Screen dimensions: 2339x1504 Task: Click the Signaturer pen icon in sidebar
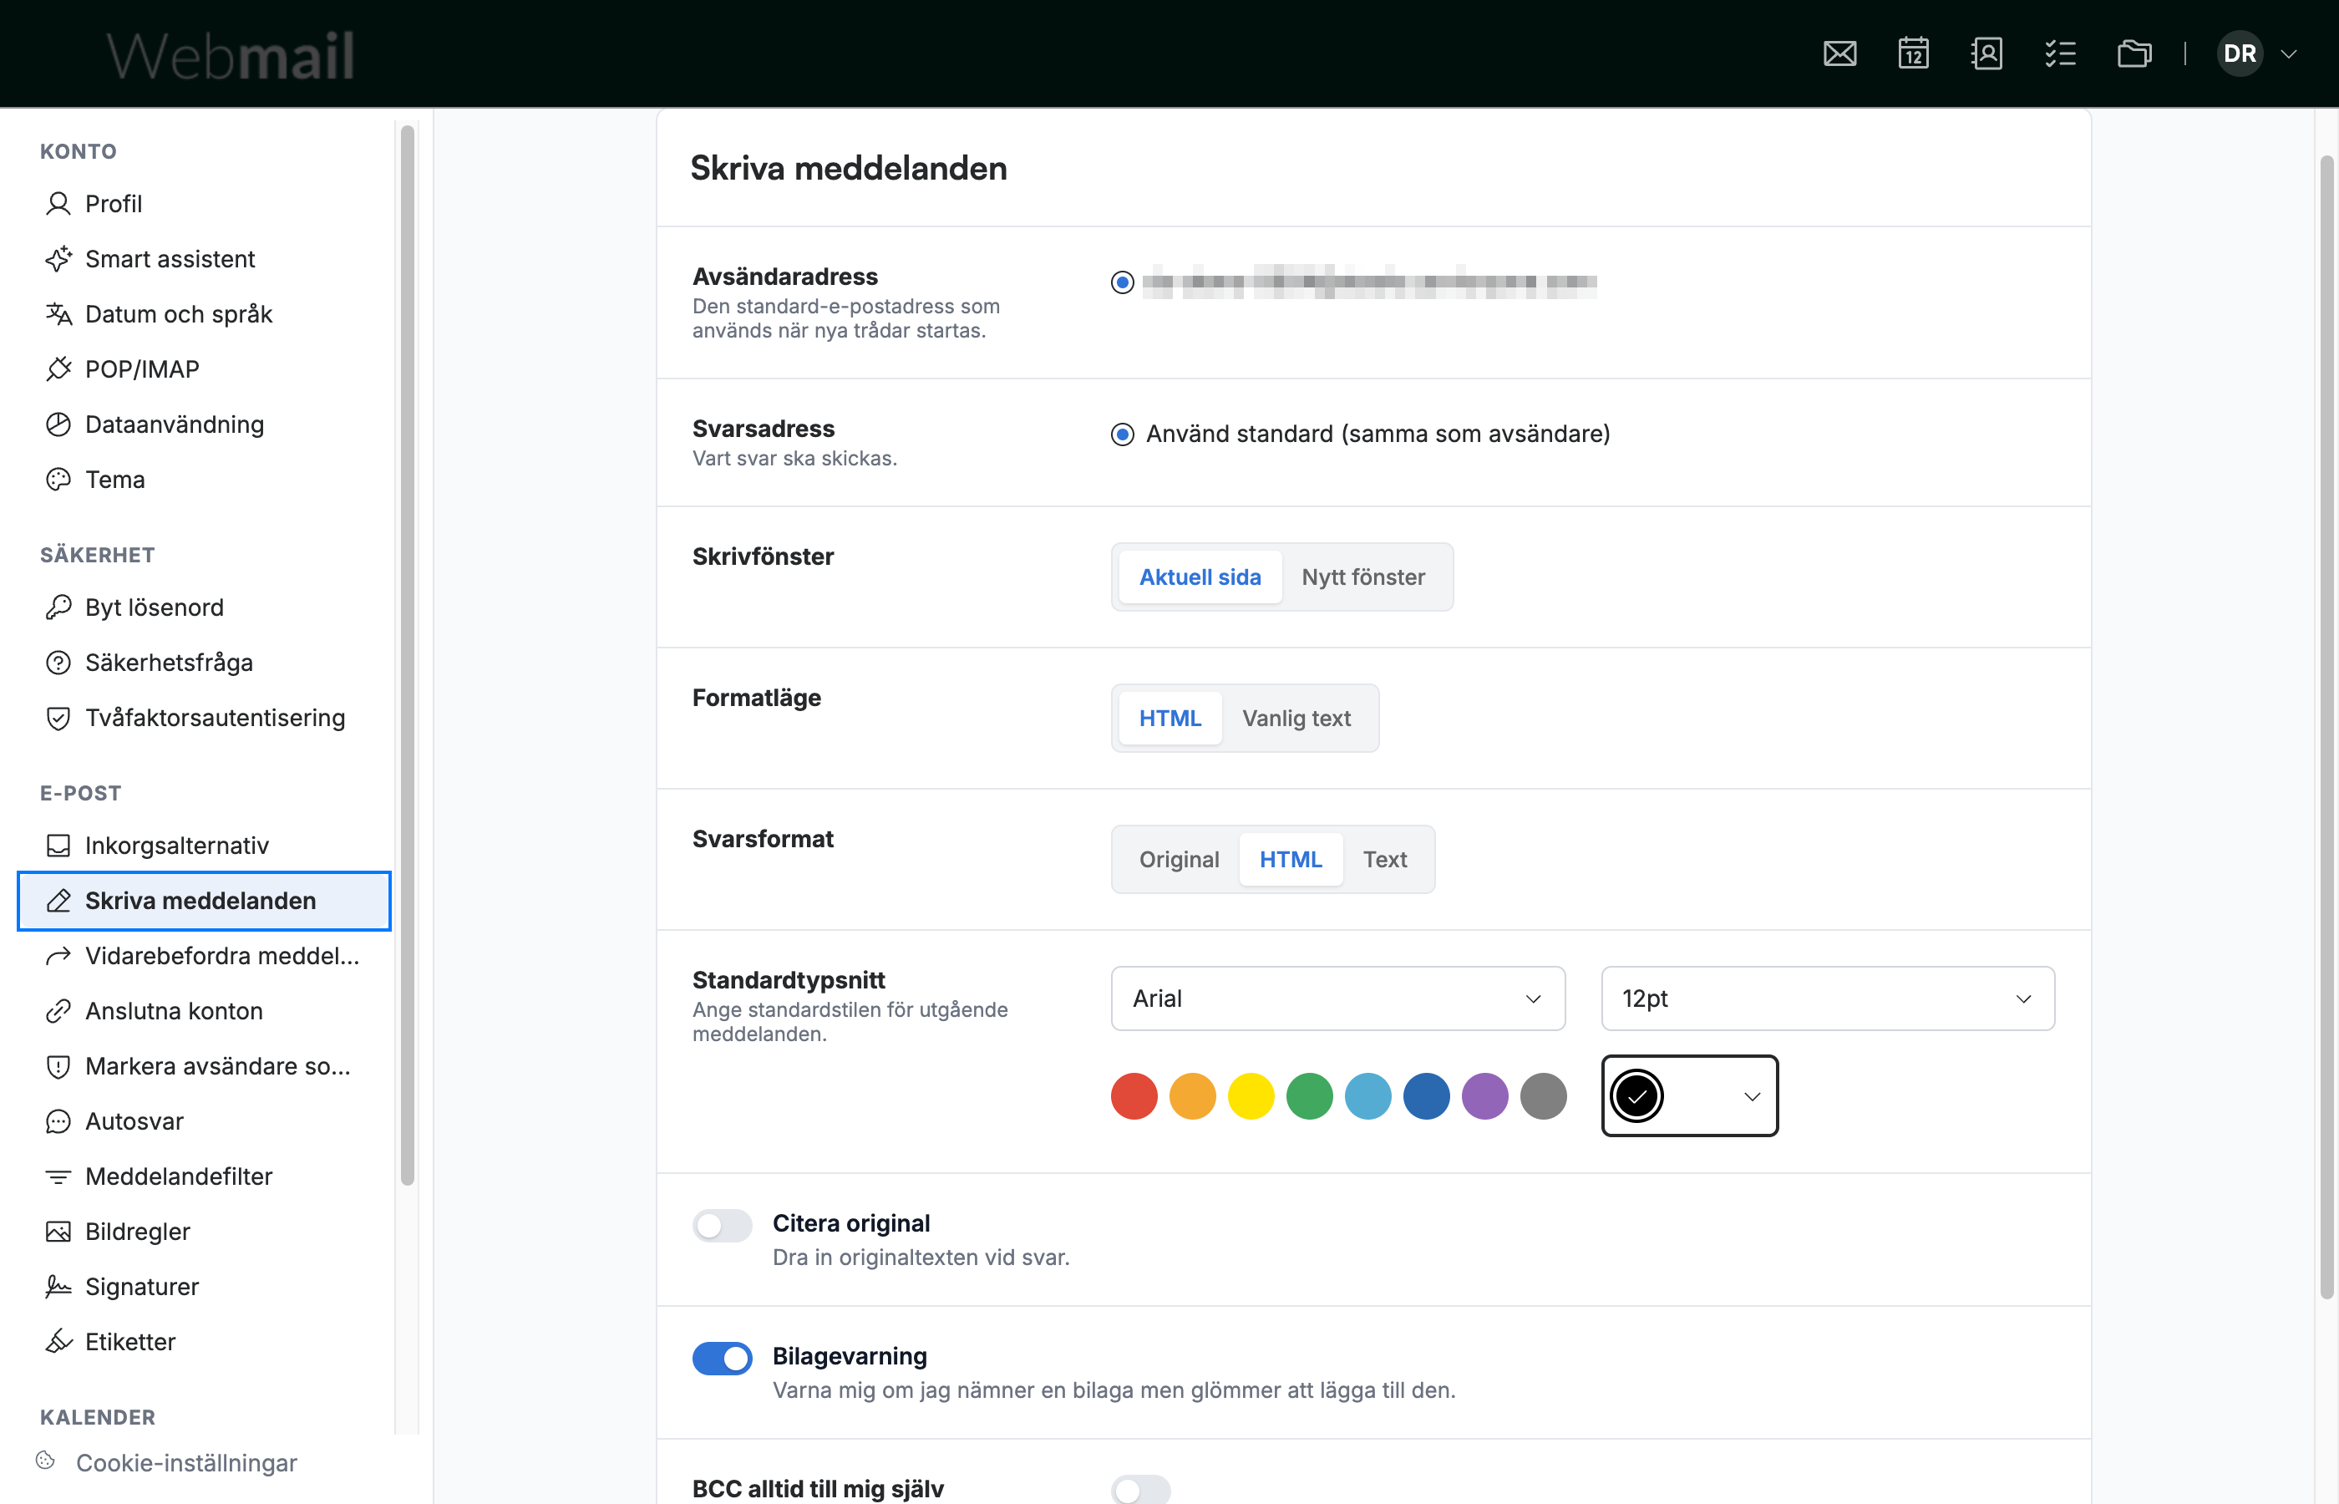(x=58, y=1286)
